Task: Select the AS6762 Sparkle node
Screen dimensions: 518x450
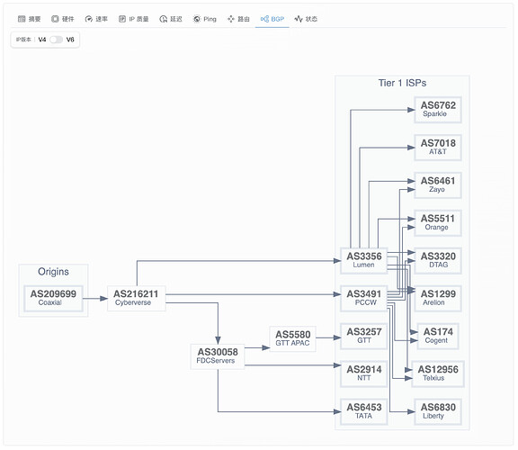Action: [438, 110]
